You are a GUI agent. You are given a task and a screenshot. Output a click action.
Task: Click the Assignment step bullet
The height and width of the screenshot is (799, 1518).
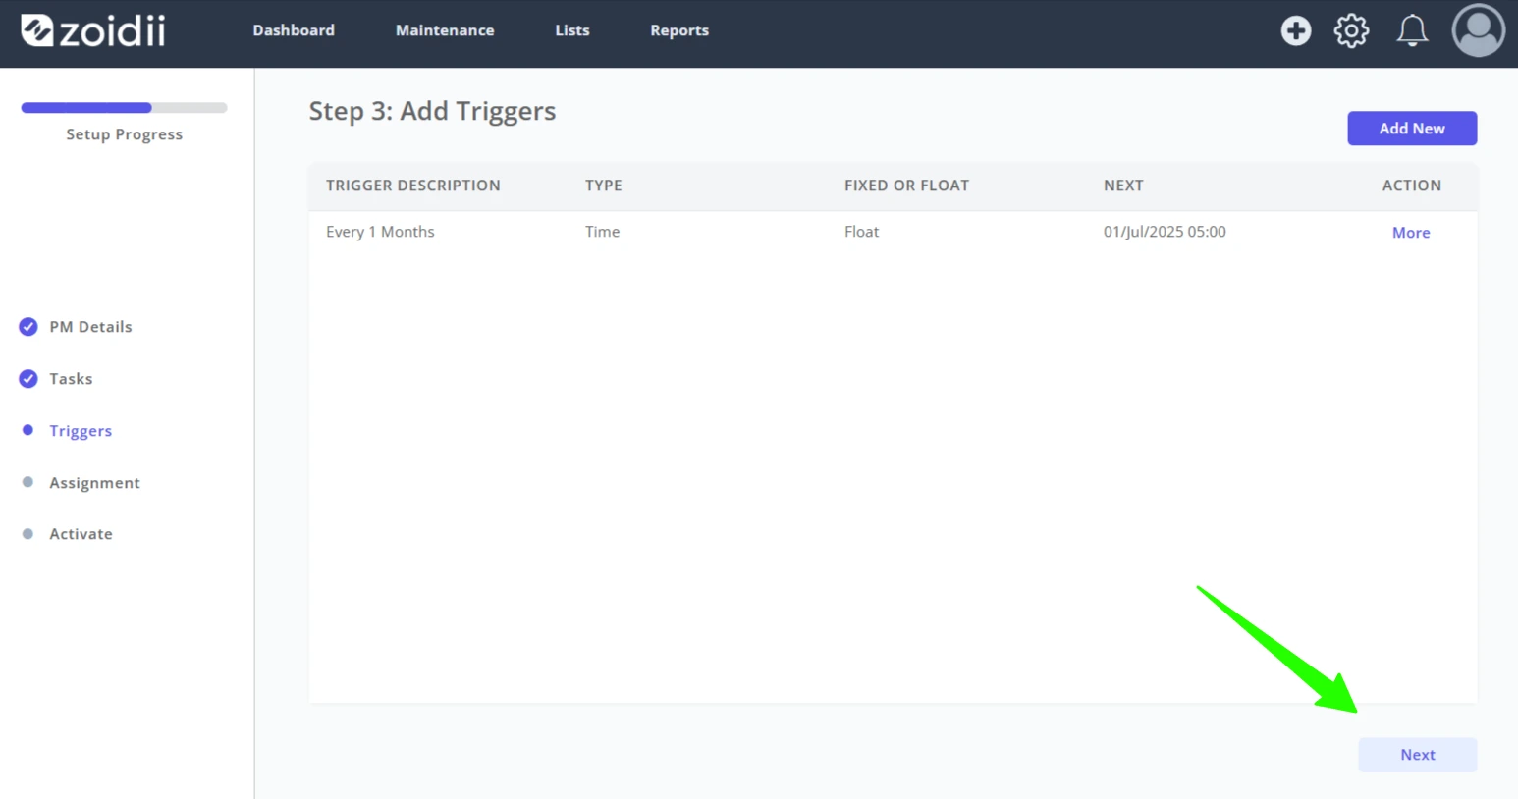pyautogui.click(x=27, y=482)
